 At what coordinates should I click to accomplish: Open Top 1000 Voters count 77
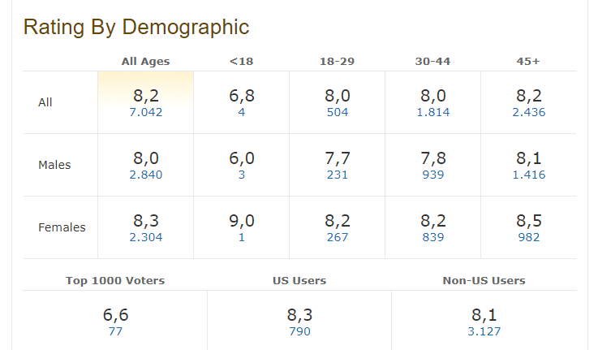click(115, 331)
